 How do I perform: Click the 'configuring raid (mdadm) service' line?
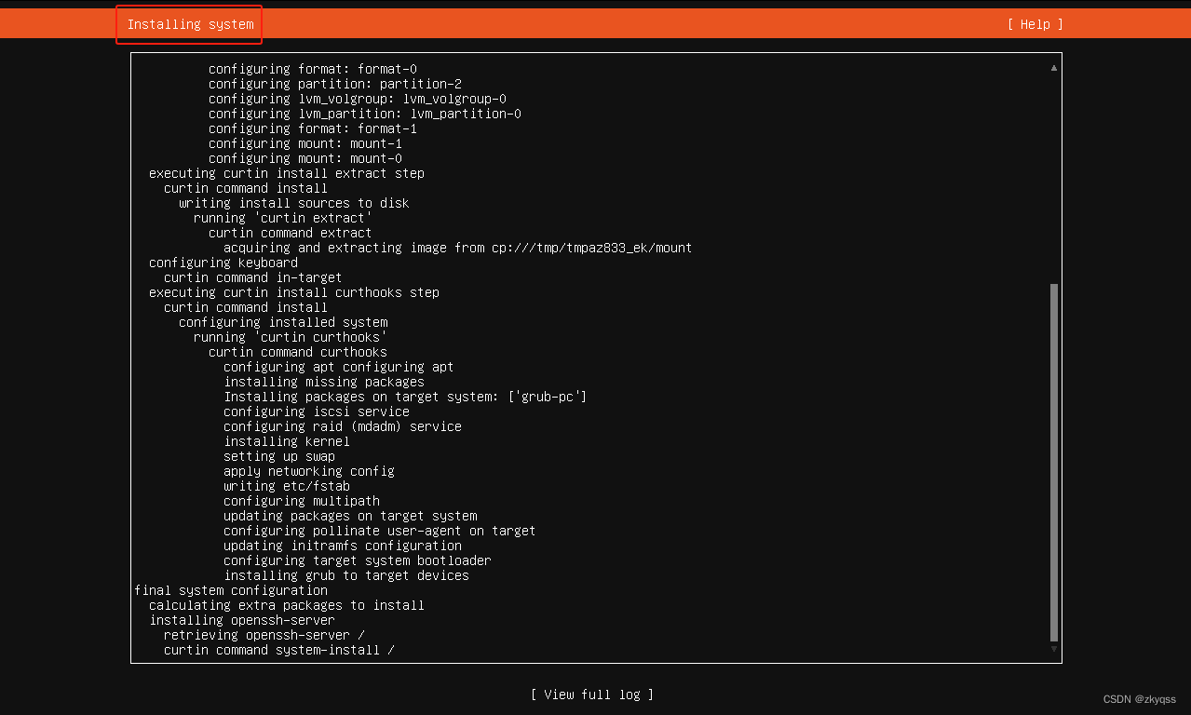[x=342, y=426]
